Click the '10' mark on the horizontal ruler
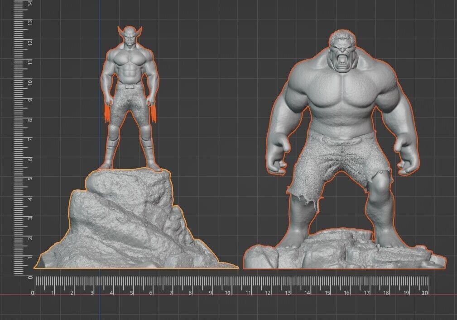Image resolution: width=457 pixels, height=320 pixels. (228, 293)
